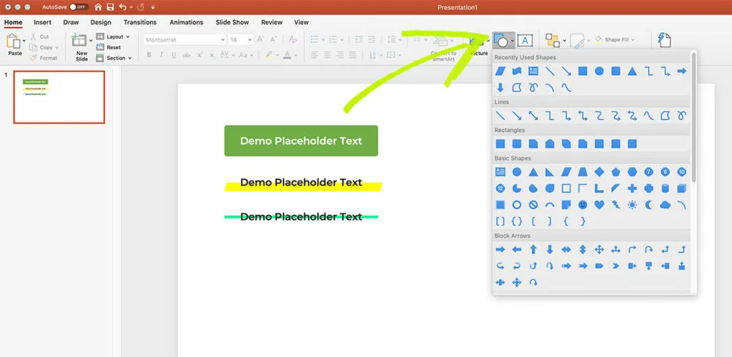Screen dimensions: 732x357
Task: Go to the Animations tab
Action: tap(187, 22)
